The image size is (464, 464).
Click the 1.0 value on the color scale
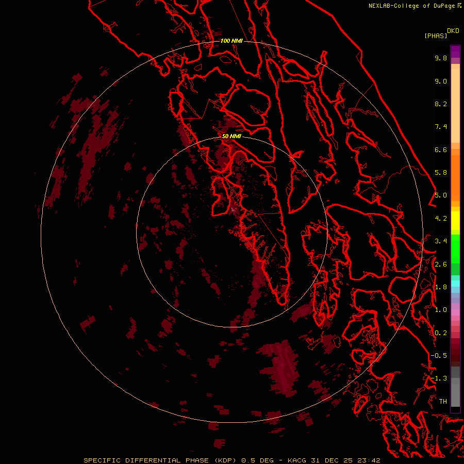[x=441, y=310]
